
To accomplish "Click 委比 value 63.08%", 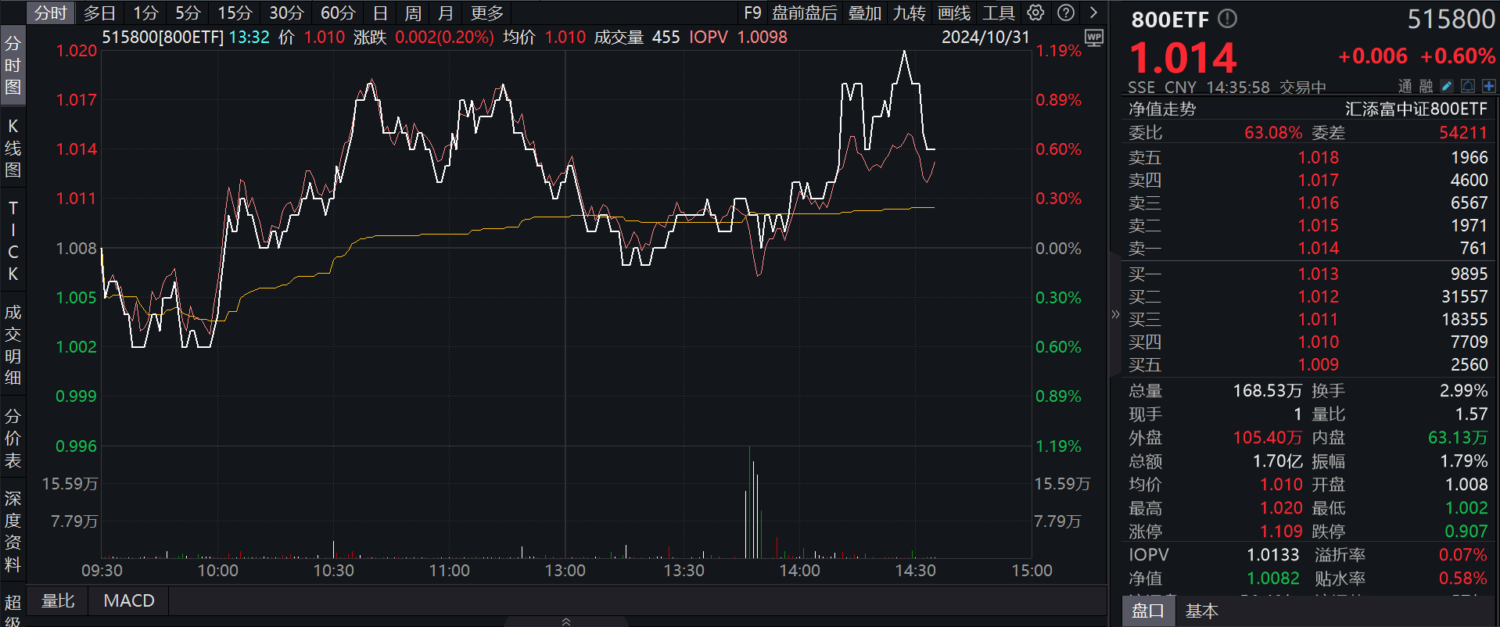I will click(1273, 133).
